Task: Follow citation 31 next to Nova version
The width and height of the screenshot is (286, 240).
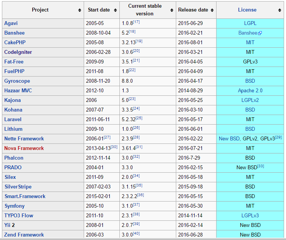Action: pyautogui.click(x=139, y=147)
